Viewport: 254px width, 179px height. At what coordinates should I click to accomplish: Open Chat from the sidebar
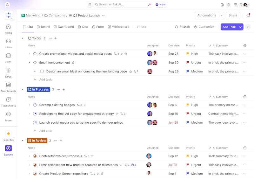[x=9, y=58]
